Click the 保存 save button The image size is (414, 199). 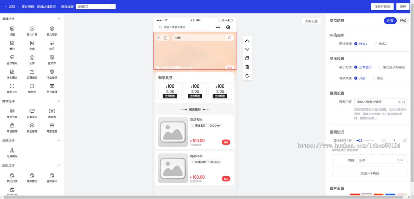403,7
